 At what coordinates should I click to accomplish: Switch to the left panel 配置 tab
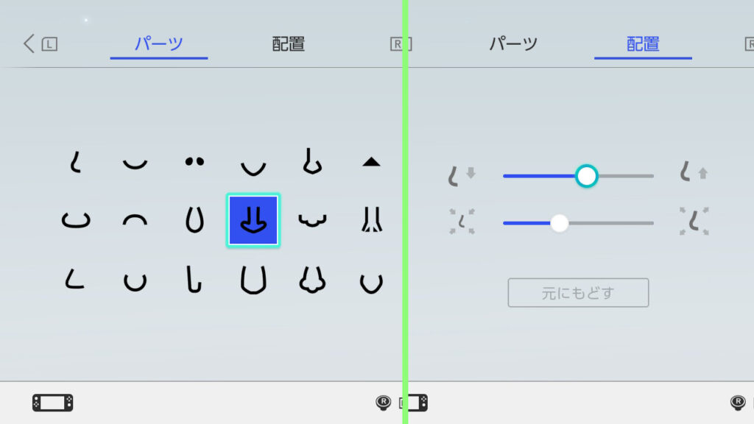tap(289, 44)
